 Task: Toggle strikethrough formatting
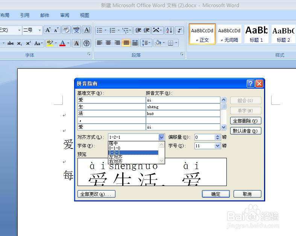[11, 43]
